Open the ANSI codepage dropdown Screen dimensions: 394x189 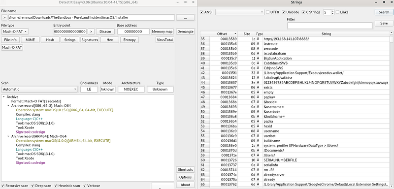pyautogui.click(x=240, y=12)
